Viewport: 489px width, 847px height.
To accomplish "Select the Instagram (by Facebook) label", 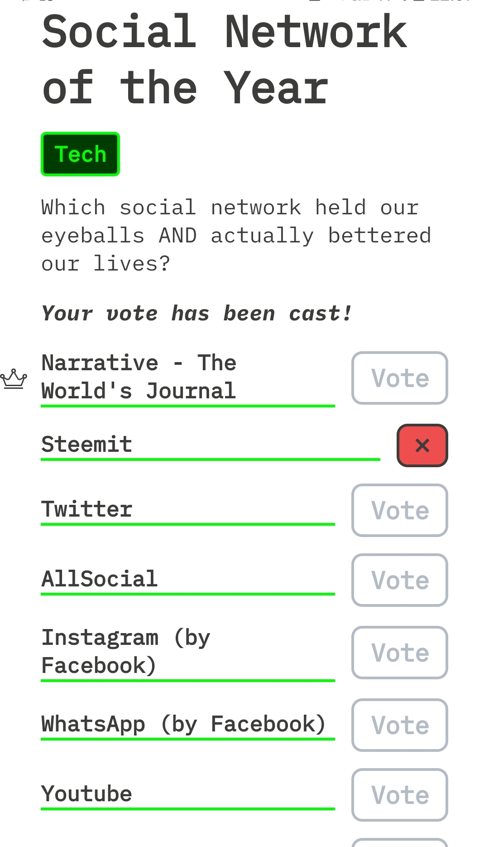I will [x=126, y=652].
